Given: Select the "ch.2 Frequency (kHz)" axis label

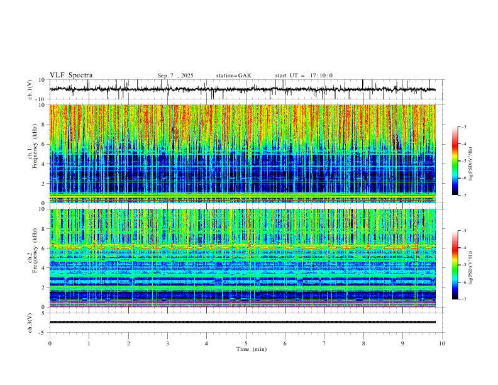Looking at the screenshot, I should pyautogui.click(x=32, y=250).
